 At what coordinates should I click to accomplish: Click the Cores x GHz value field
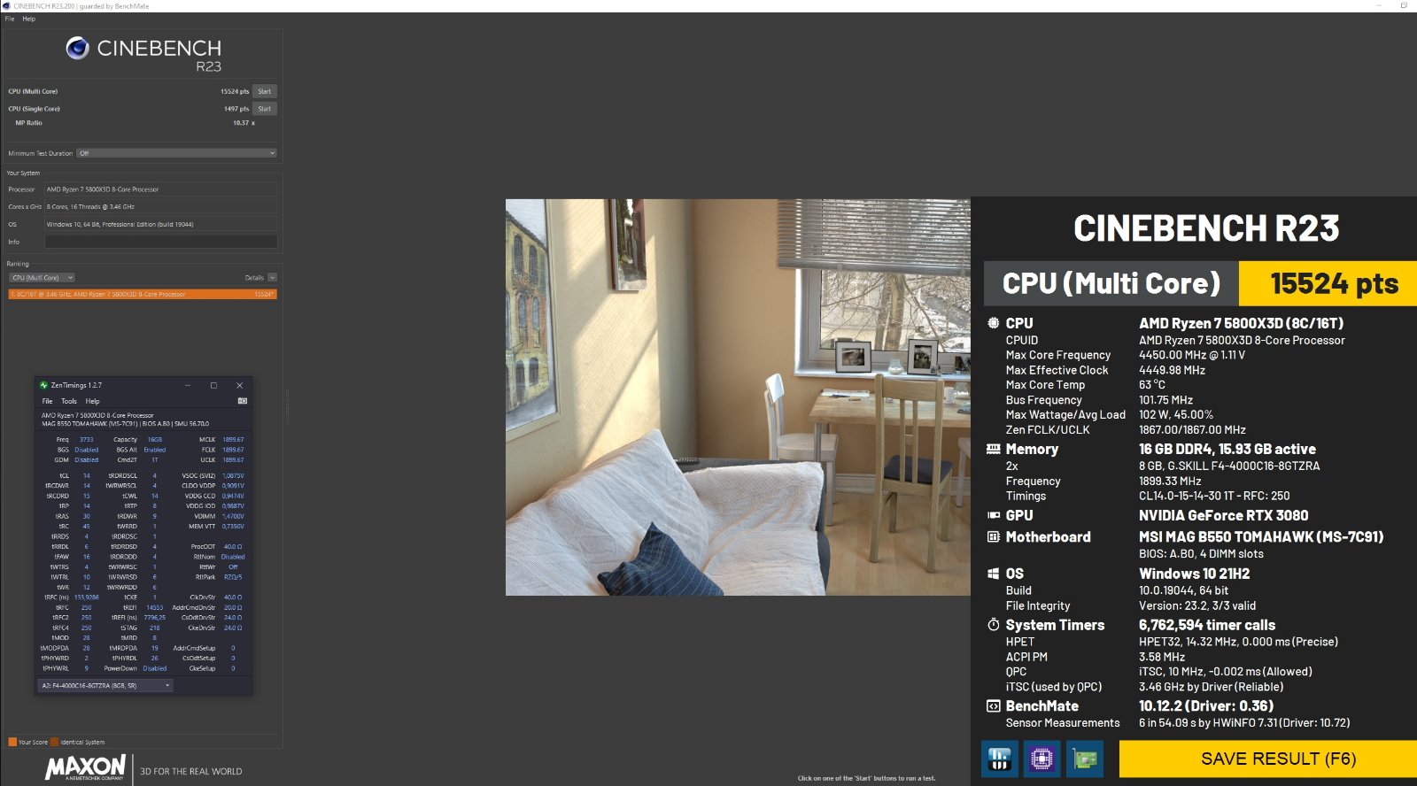tap(161, 207)
